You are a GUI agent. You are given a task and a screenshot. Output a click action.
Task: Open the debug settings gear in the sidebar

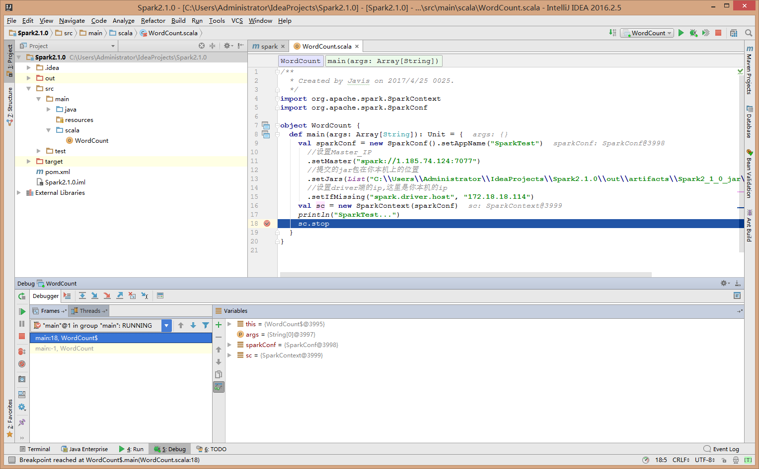22,407
